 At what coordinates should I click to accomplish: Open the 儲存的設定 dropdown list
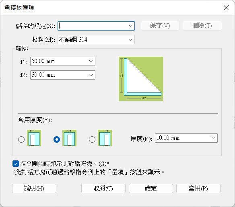point(130,26)
